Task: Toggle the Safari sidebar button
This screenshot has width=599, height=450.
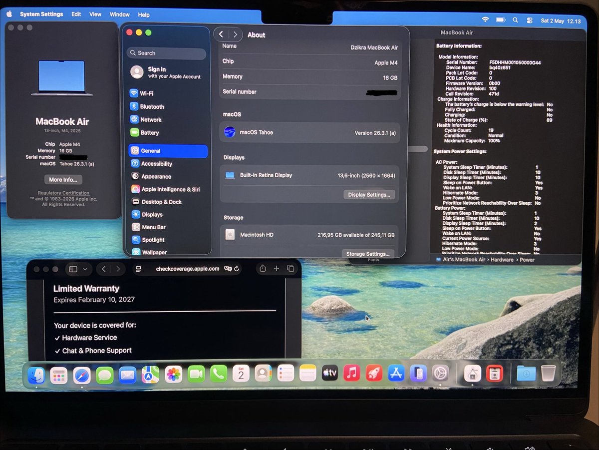Action: point(73,269)
